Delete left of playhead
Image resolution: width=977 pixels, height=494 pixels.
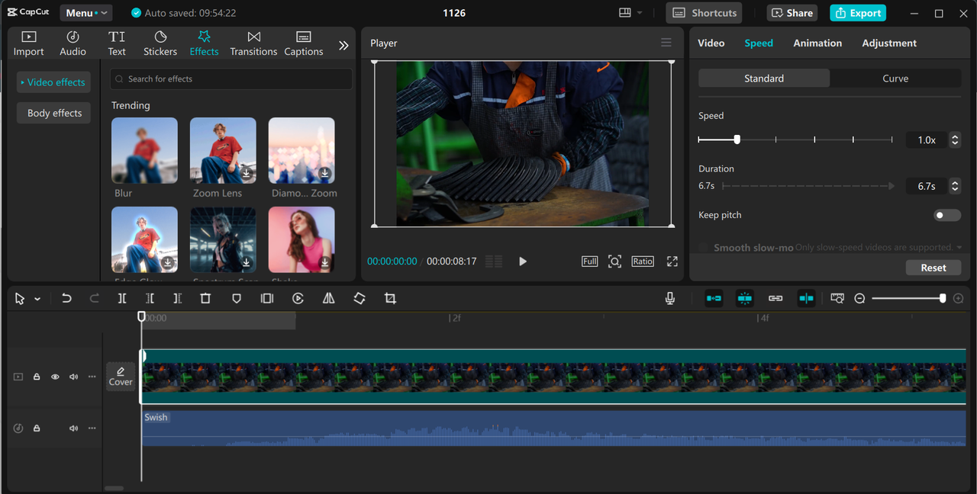tap(150, 299)
